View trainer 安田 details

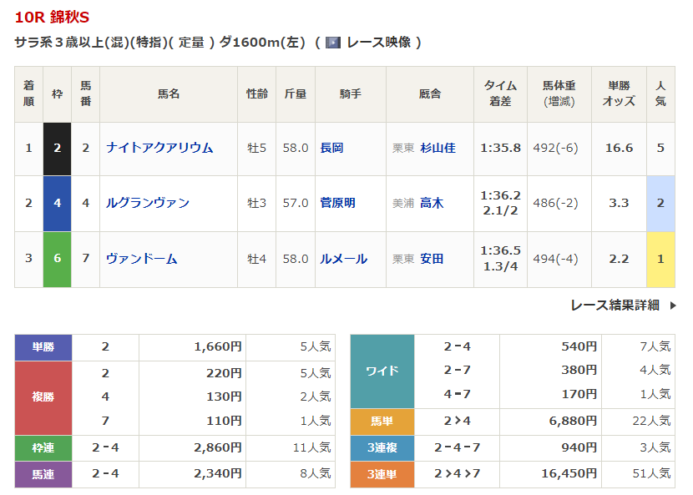pyautogui.click(x=432, y=259)
